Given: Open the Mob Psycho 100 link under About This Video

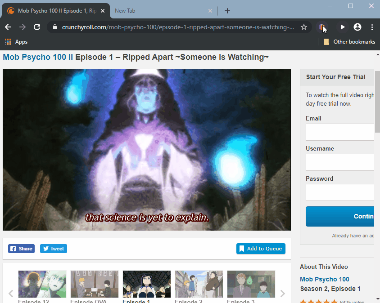Looking at the screenshot, I should click(325, 279).
